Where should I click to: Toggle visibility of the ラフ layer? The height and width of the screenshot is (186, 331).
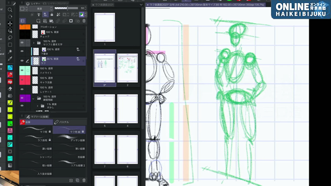(x=22, y=61)
